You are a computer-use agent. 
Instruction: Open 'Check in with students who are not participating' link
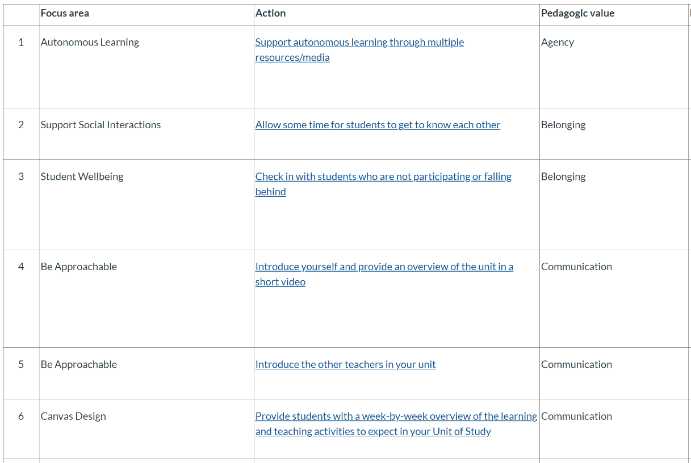click(383, 184)
